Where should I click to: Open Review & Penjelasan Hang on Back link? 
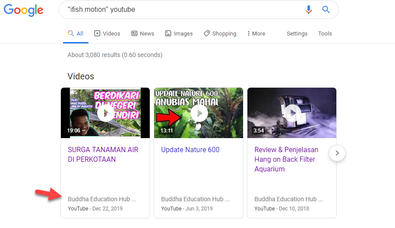tap(286, 159)
